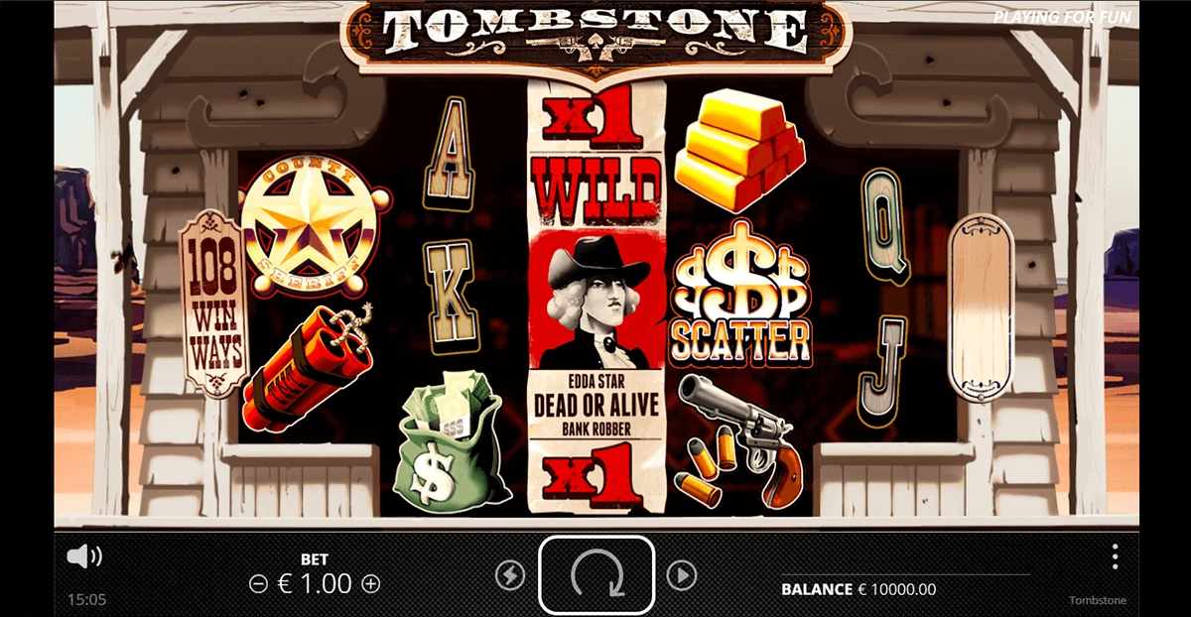Mute the game sound speaker icon
Image resolution: width=1191 pixels, height=617 pixels.
click(x=83, y=556)
